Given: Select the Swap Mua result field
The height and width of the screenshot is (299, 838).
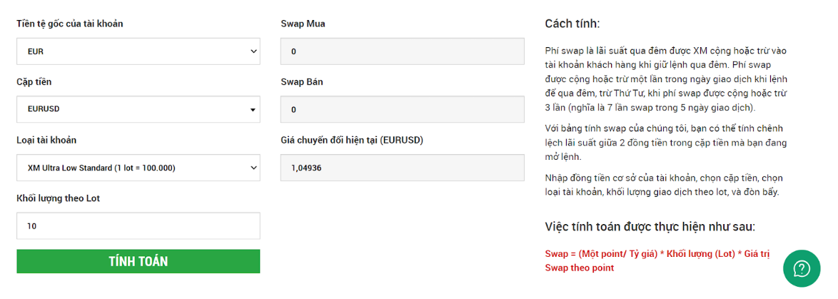Looking at the screenshot, I should (x=403, y=51).
